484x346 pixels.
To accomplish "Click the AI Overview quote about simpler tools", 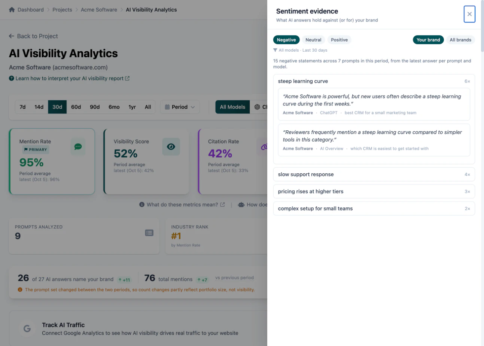I will [x=374, y=140].
